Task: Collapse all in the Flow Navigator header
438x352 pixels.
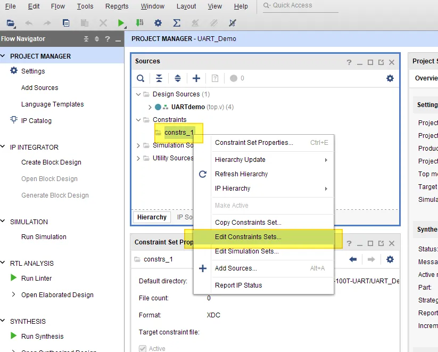Action: click(x=86, y=39)
